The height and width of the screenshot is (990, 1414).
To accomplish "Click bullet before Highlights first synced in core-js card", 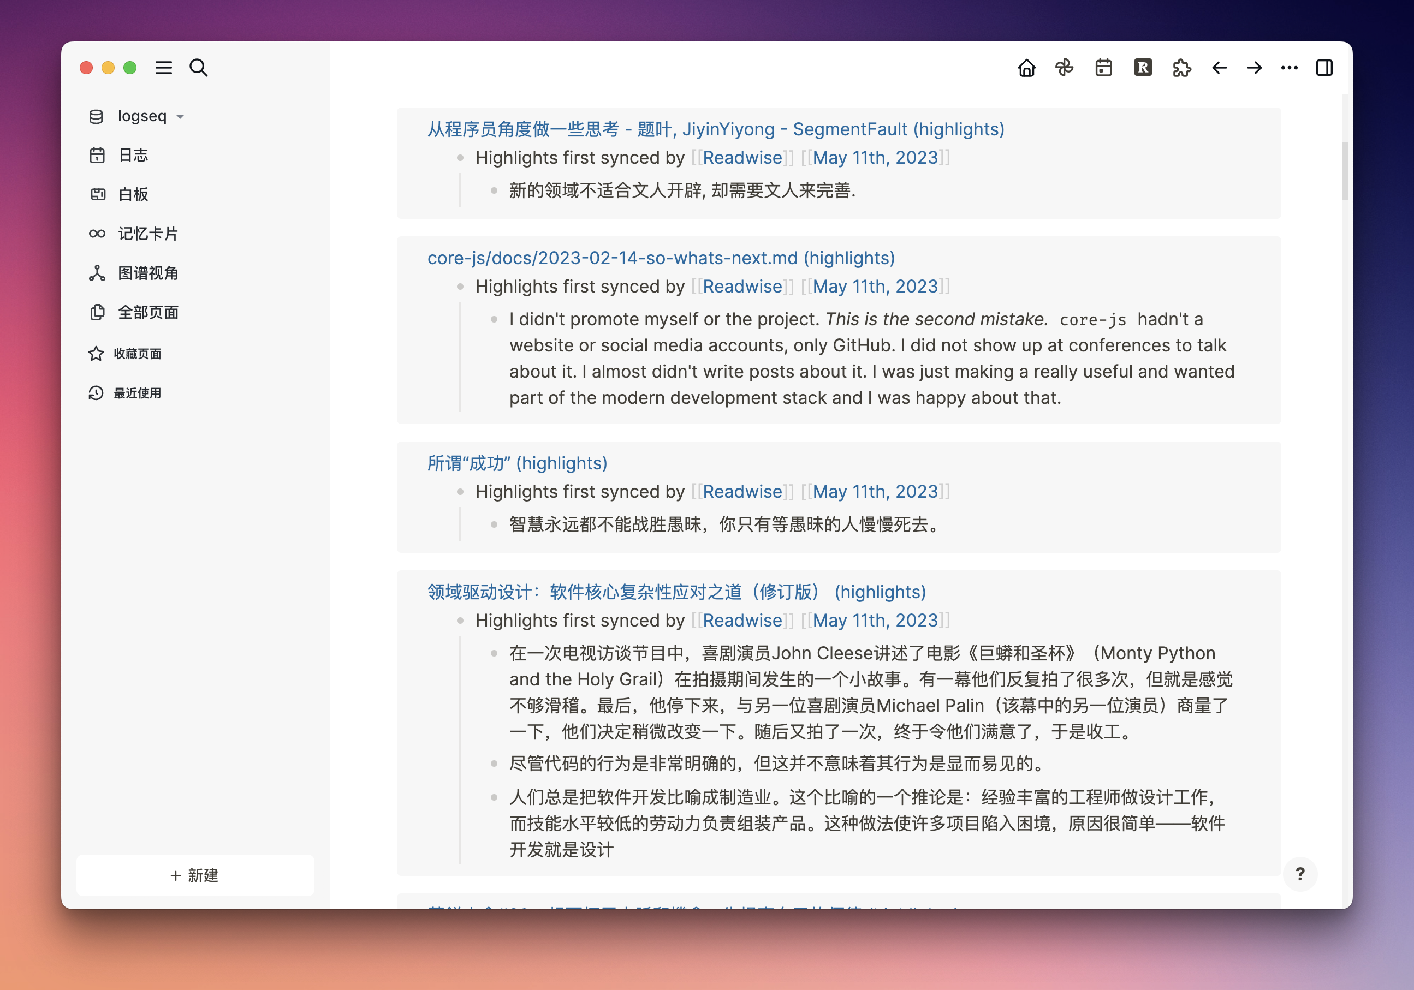I will 460,287.
